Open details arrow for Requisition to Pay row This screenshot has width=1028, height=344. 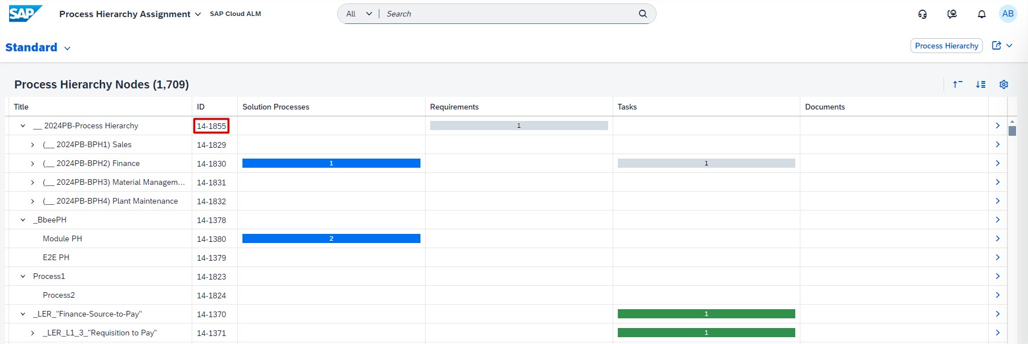(998, 333)
